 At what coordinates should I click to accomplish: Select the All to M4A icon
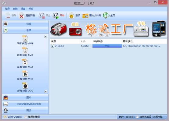tap(25, 62)
